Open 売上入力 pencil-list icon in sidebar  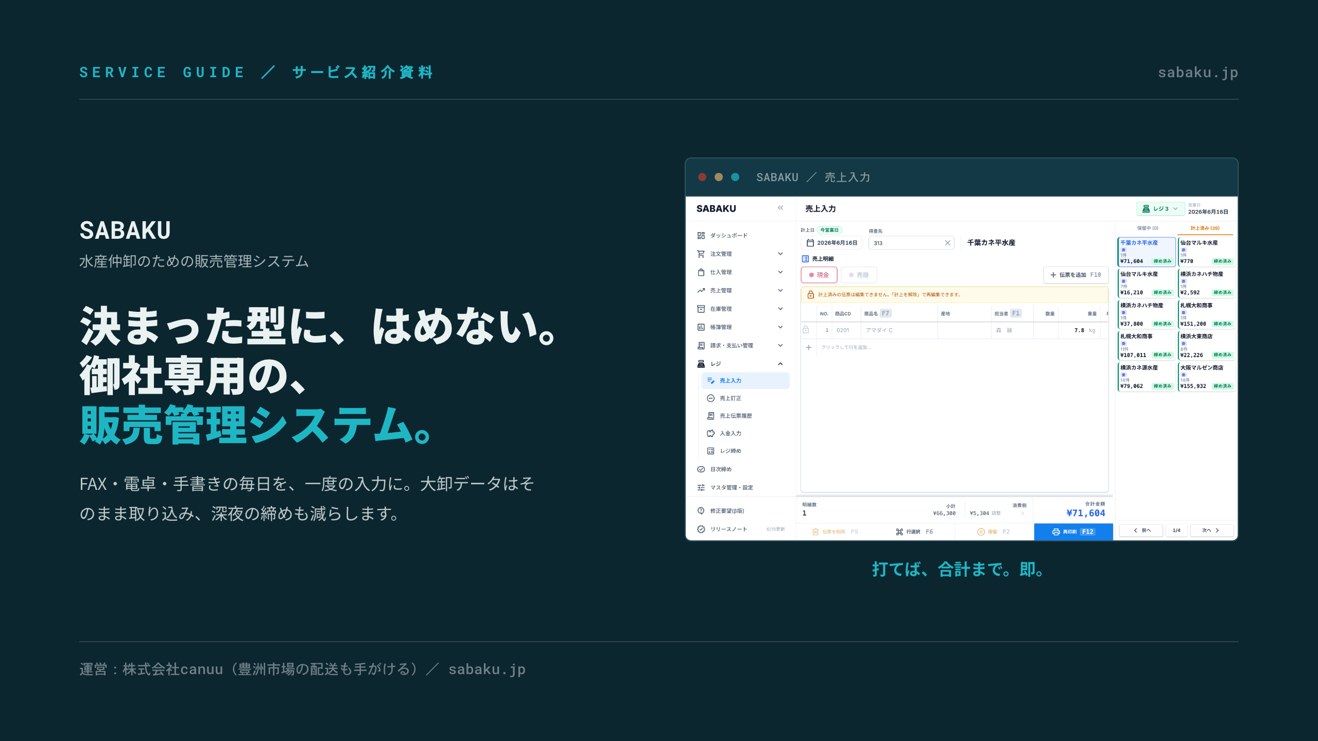(710, 381)
